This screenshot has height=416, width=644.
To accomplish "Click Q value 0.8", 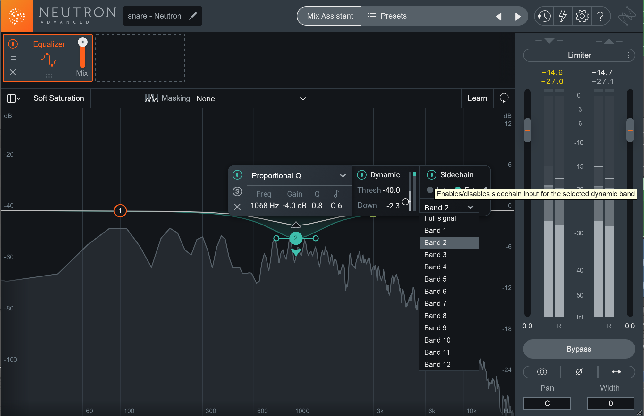I will tap(317, 206).
